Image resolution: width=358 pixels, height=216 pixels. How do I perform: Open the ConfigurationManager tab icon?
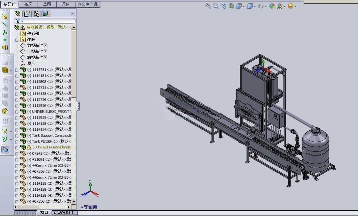pyautogui.click(x=36, y=14)
